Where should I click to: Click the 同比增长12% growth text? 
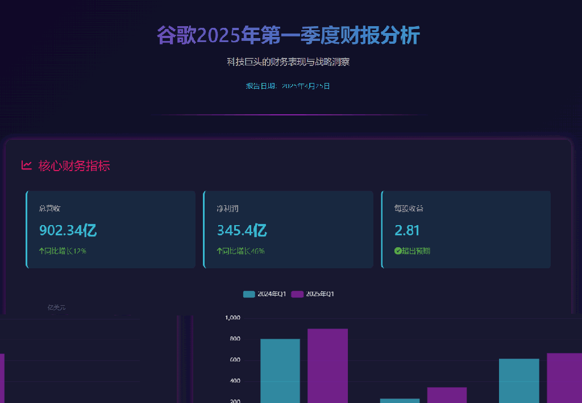pos(65,251)
